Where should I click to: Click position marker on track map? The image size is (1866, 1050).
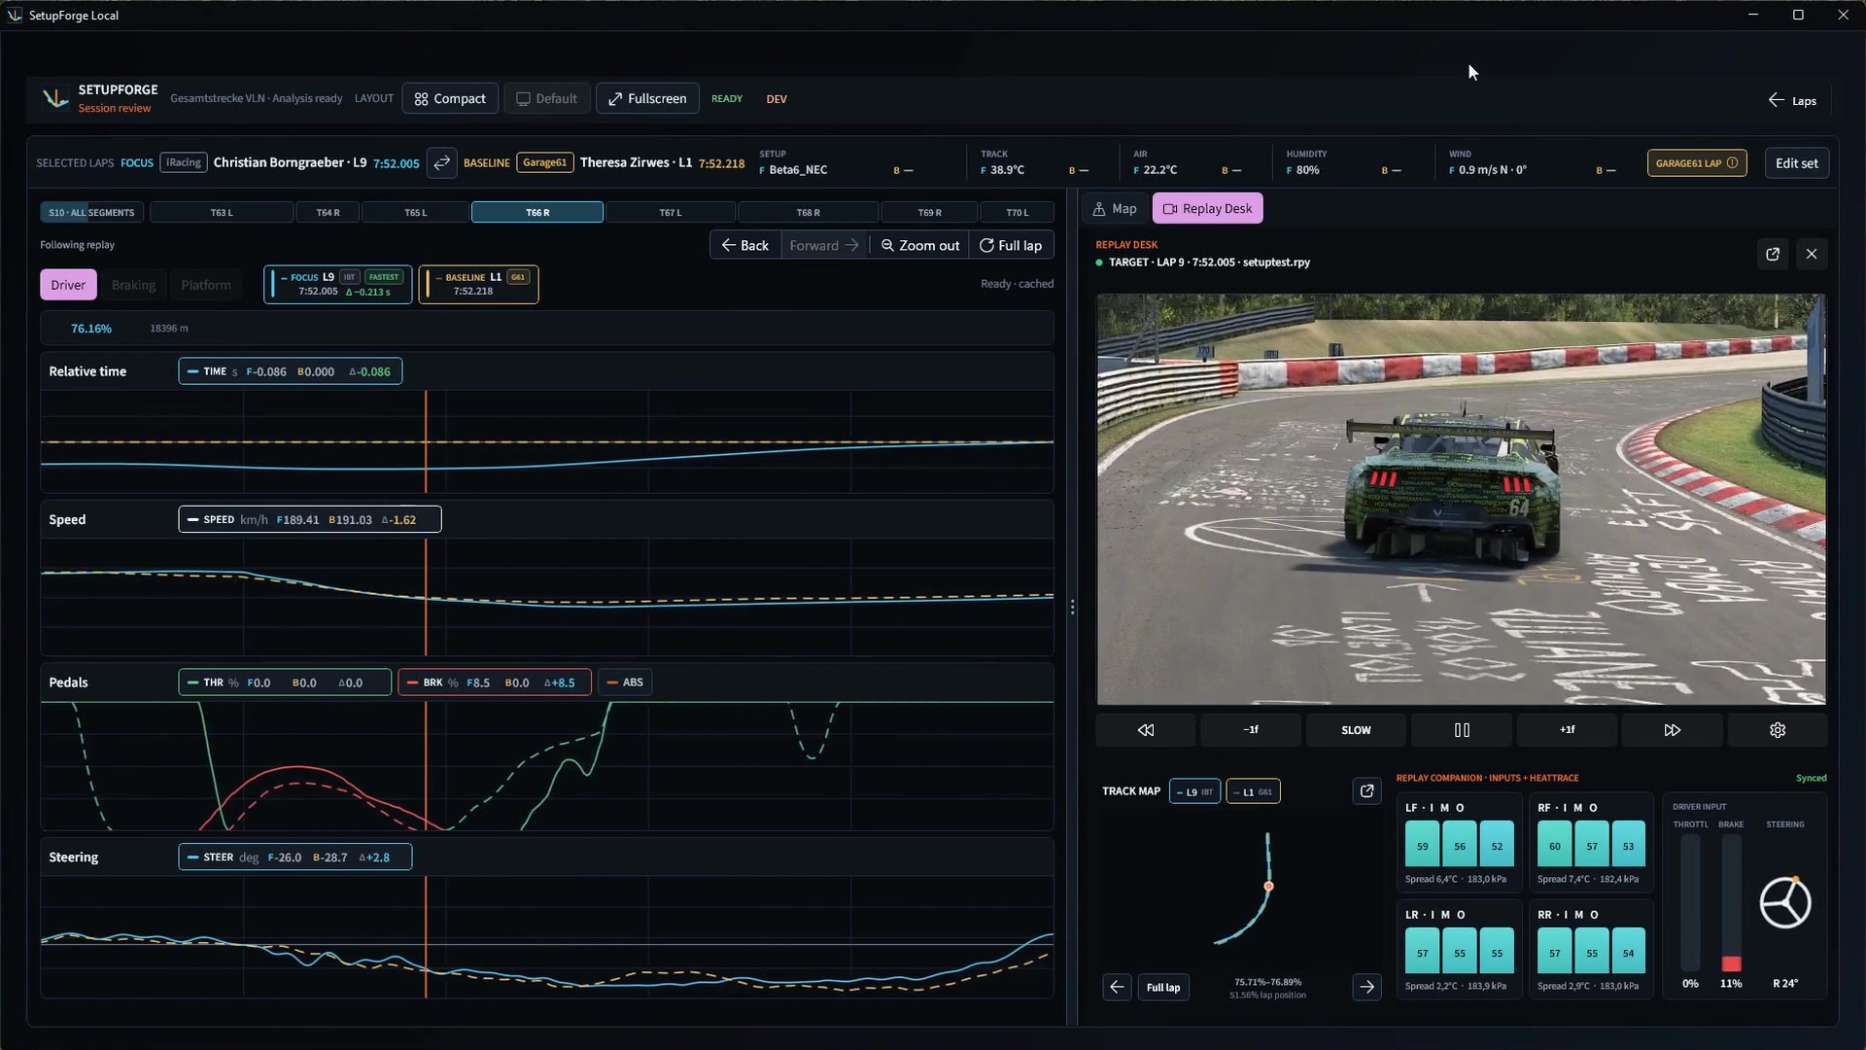[1268, 886]
